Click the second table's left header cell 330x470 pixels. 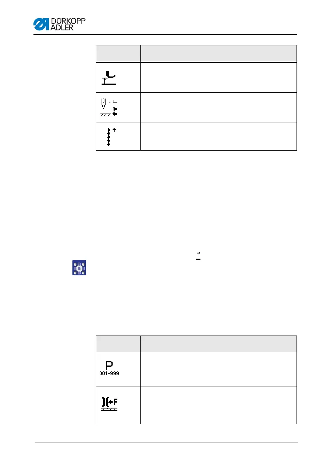tap(118, 344)
